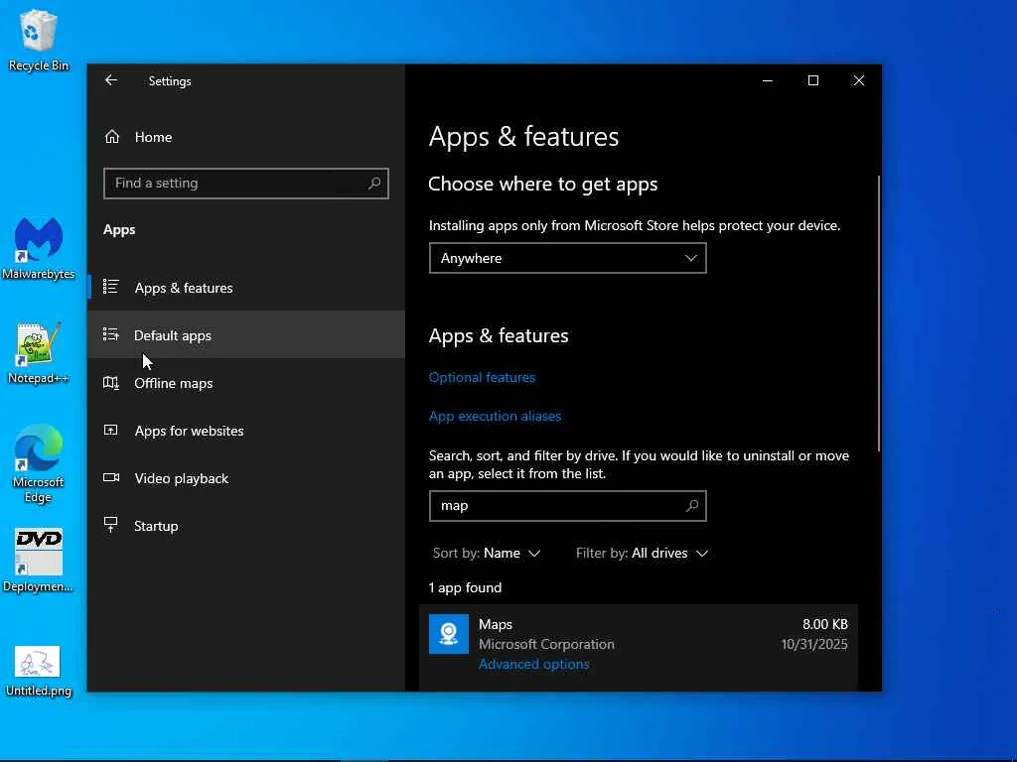Select the Untitled.png desktop file
This screenshot has height=762, width=1017.
click(x=39, y=672)
